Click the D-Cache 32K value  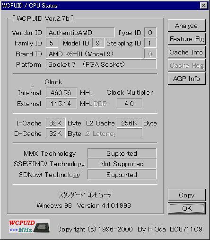click(x=56, y=133)
